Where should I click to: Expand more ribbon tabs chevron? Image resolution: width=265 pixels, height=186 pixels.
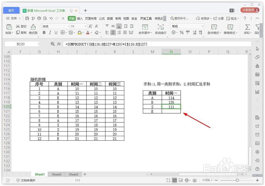[165, 18]
